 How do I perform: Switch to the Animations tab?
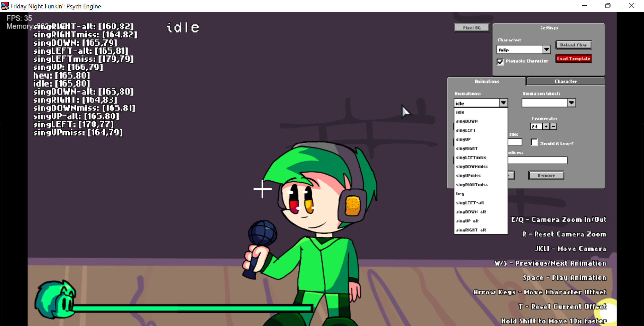coord(487,81)
